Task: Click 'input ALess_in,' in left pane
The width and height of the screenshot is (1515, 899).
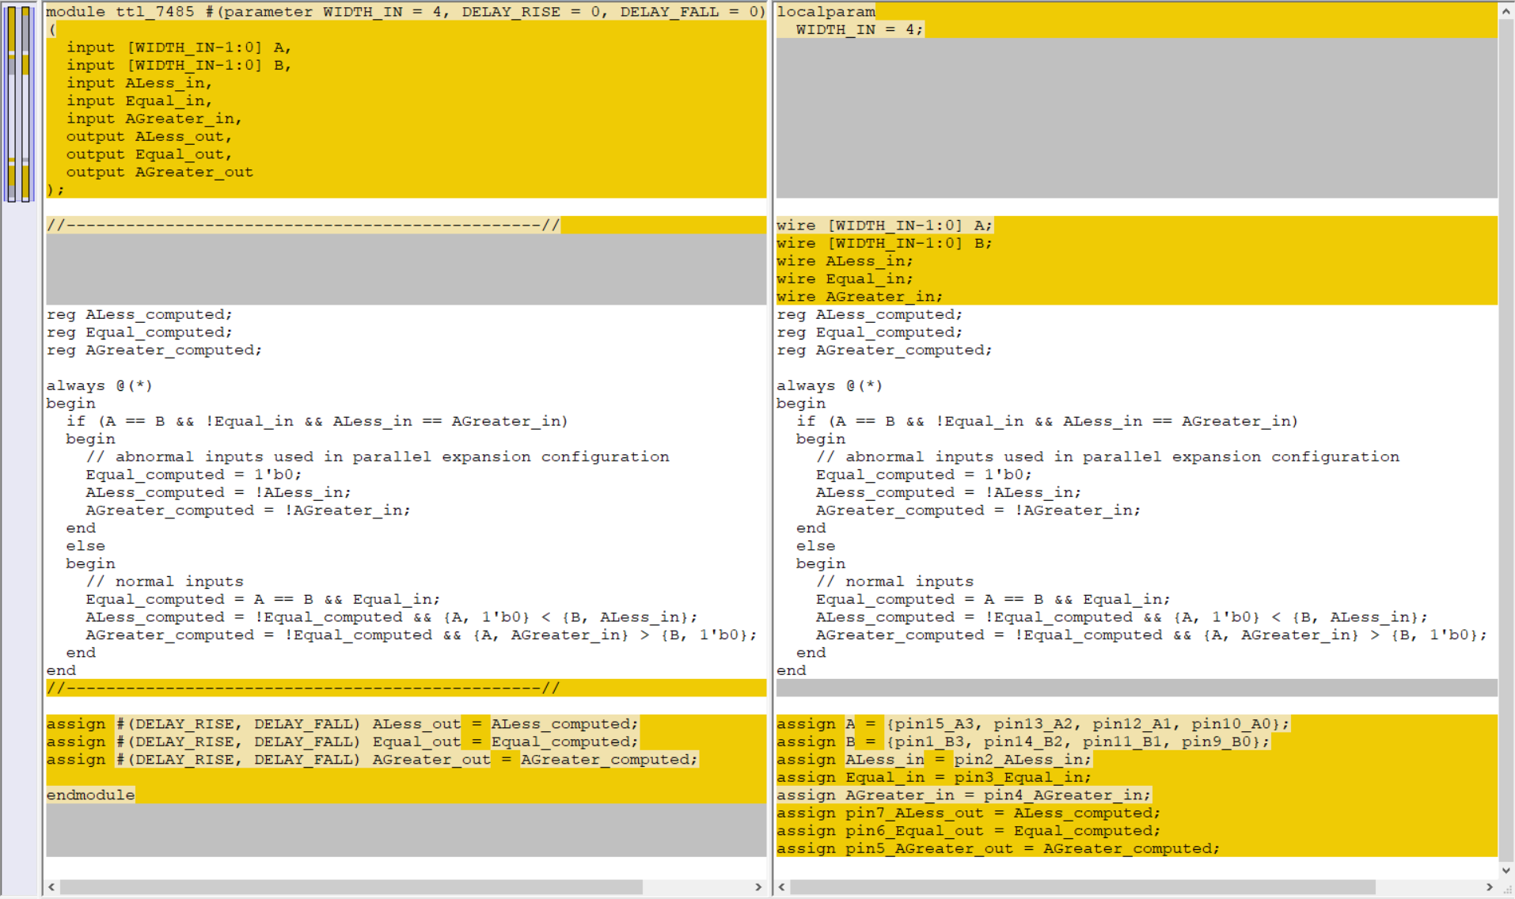Action: 139,83
